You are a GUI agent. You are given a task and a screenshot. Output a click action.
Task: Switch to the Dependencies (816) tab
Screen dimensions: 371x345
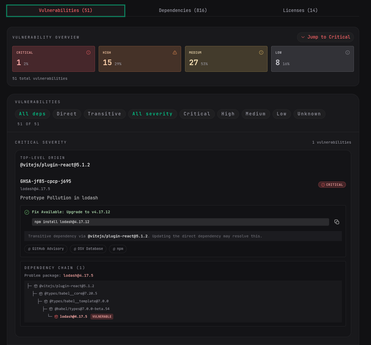(x=183, y=10)
